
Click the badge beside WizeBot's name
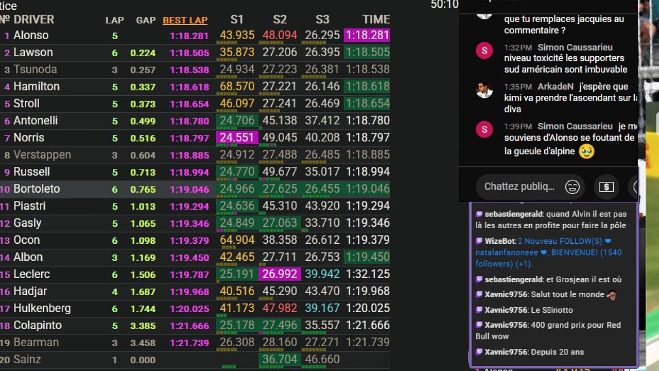pos(479,241)
